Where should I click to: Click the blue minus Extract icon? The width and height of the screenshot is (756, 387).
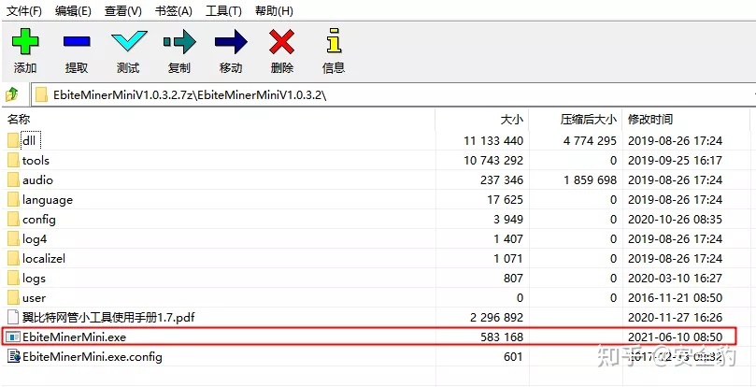77,41
